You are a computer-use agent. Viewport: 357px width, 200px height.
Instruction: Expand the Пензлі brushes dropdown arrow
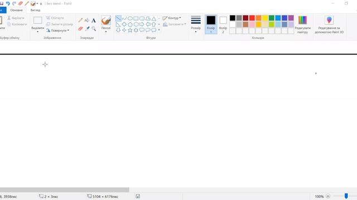(106, 32)
